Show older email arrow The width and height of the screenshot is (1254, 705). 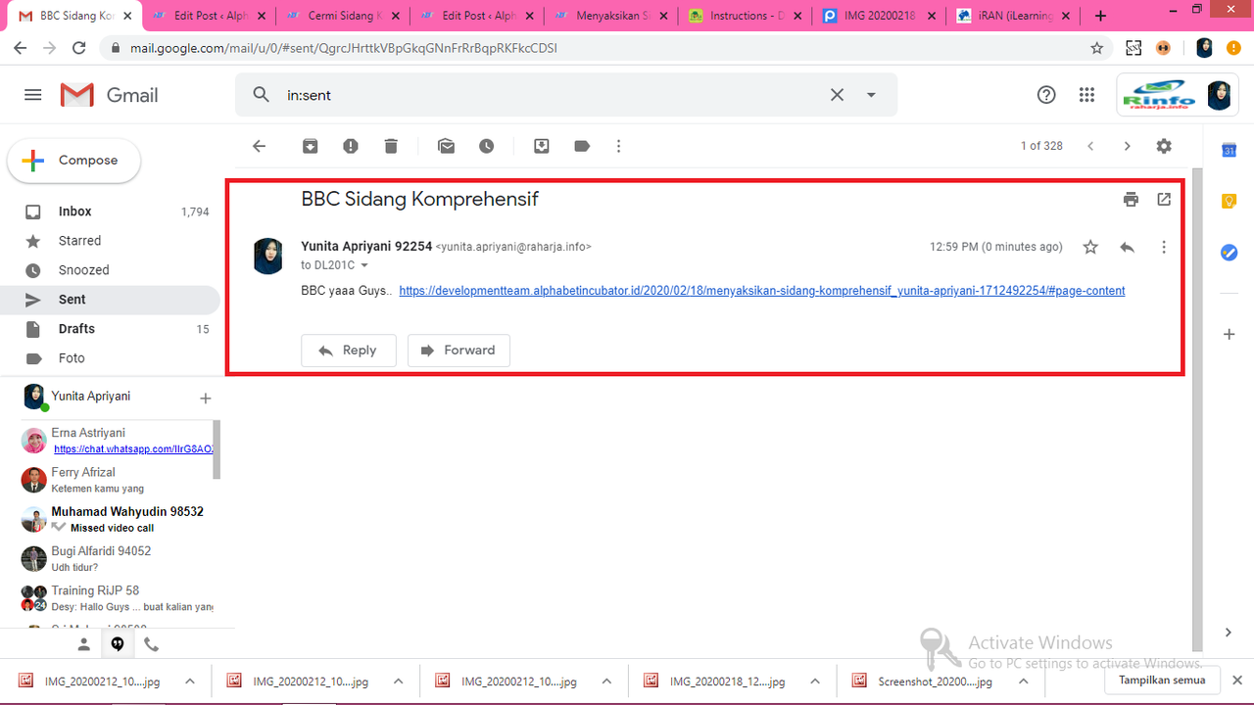point(1127,146)
